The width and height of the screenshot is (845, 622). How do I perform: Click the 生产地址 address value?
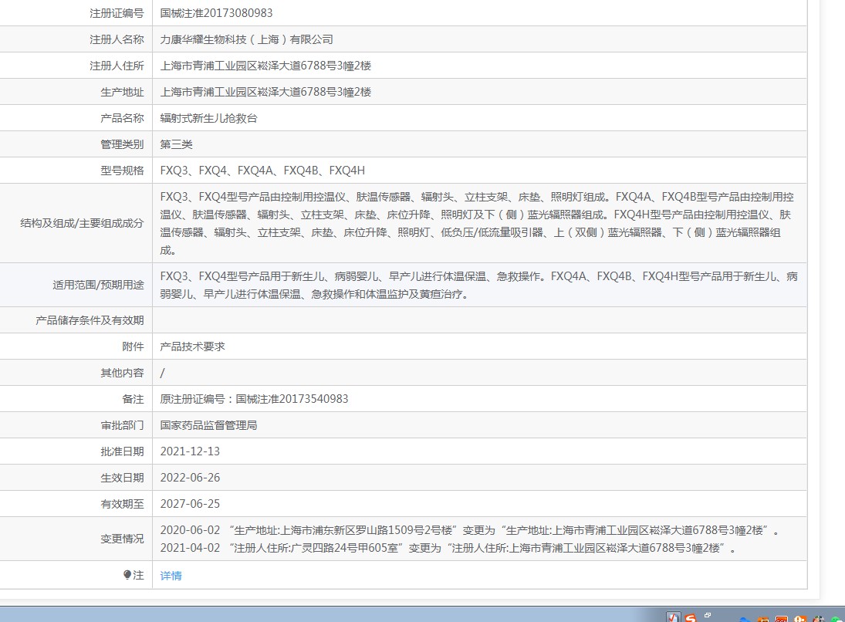265,92
